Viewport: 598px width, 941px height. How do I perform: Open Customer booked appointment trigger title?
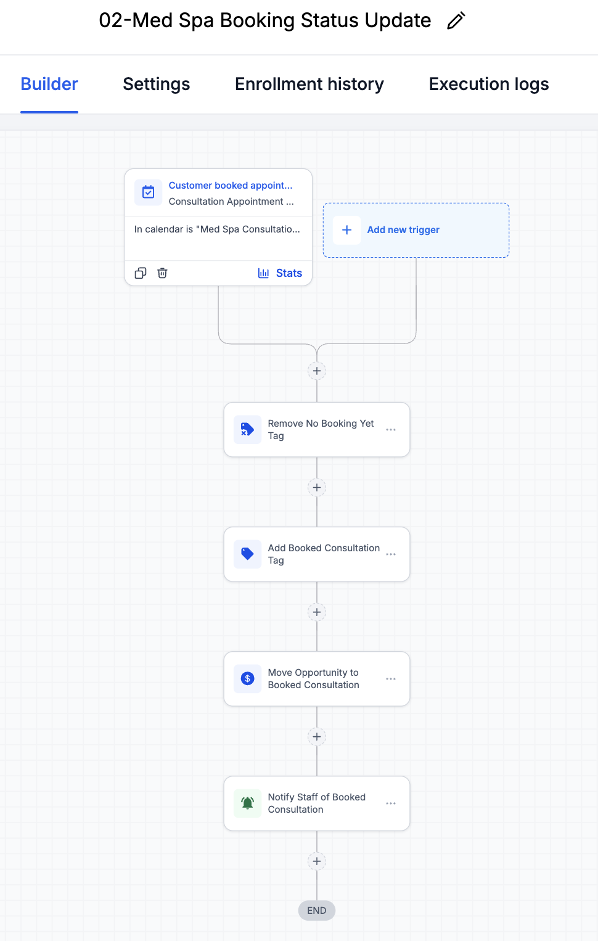click(231, 185)
